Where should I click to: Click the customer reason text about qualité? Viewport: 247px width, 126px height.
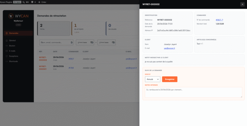coord(159,62)
